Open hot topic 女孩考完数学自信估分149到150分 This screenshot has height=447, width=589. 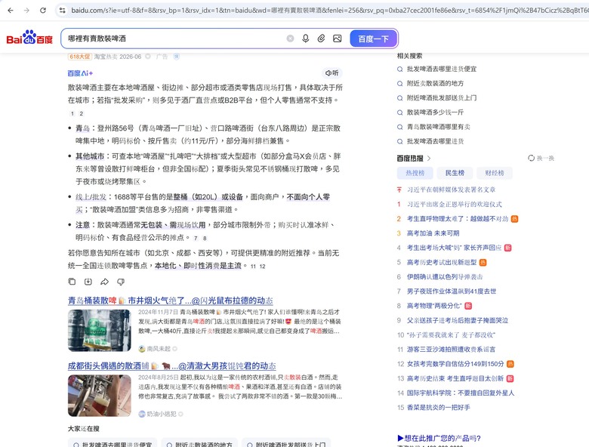tap(455, 364)
